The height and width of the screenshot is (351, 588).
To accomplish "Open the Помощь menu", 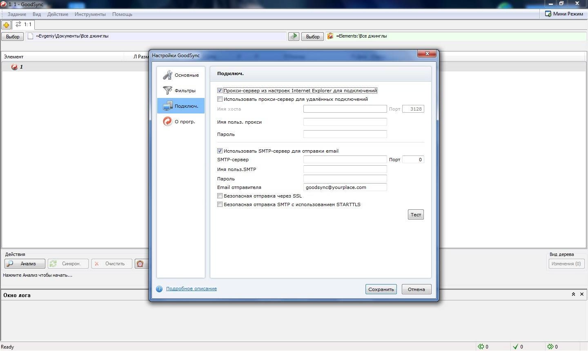I will (122, 14).
